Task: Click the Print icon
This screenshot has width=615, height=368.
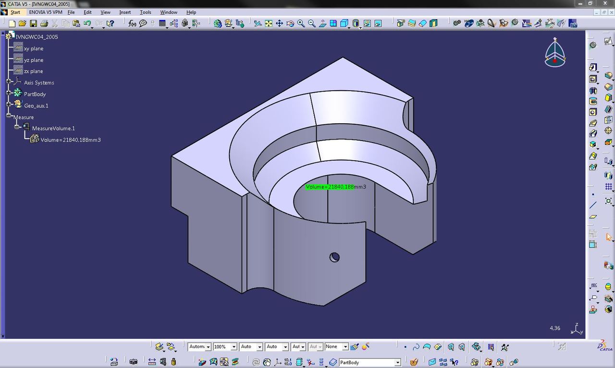Action: [x=44, y=24]
